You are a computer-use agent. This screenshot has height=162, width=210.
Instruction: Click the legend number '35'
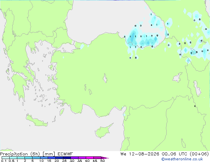pos(79,161)
